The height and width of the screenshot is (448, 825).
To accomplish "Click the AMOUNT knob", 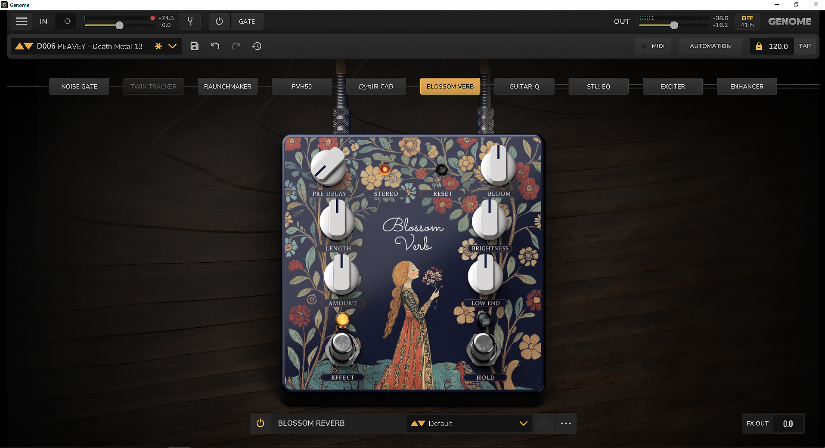I will (341, 275).
